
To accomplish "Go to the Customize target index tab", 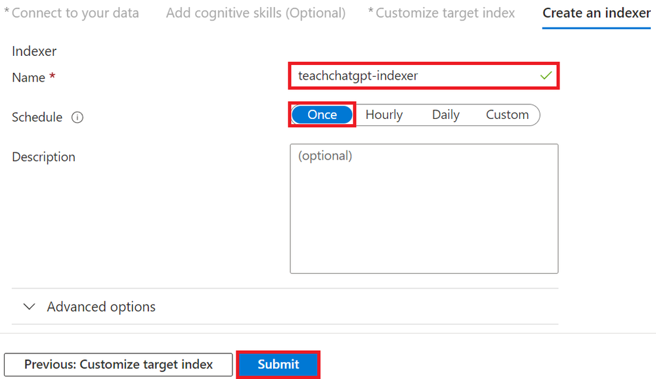I will pos(441,13).
